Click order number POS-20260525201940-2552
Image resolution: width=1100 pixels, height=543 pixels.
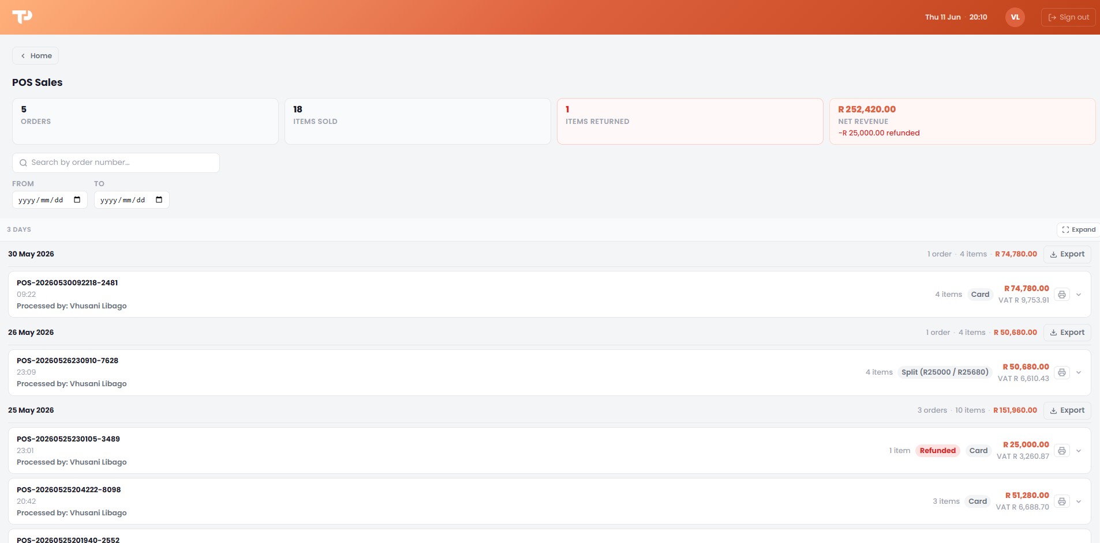[68, 540]
